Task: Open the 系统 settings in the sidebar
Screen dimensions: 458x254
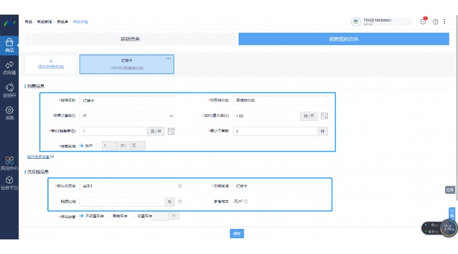Action: click(x=9, y=113)
